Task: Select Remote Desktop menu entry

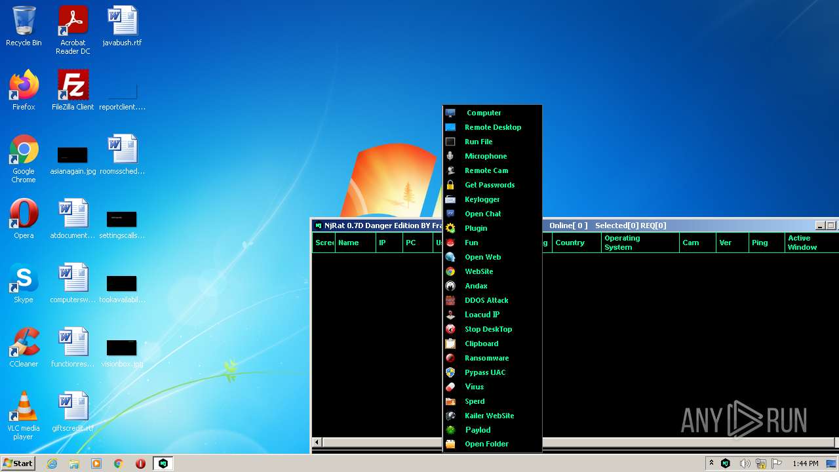Action: [x=492, y=127]
